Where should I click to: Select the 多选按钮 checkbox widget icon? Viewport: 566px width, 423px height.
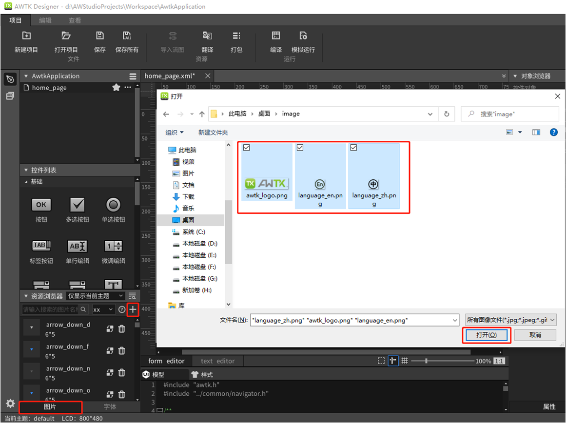[77, 205]
